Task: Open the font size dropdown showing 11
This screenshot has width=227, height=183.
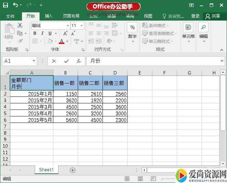Action: point(82,26)
